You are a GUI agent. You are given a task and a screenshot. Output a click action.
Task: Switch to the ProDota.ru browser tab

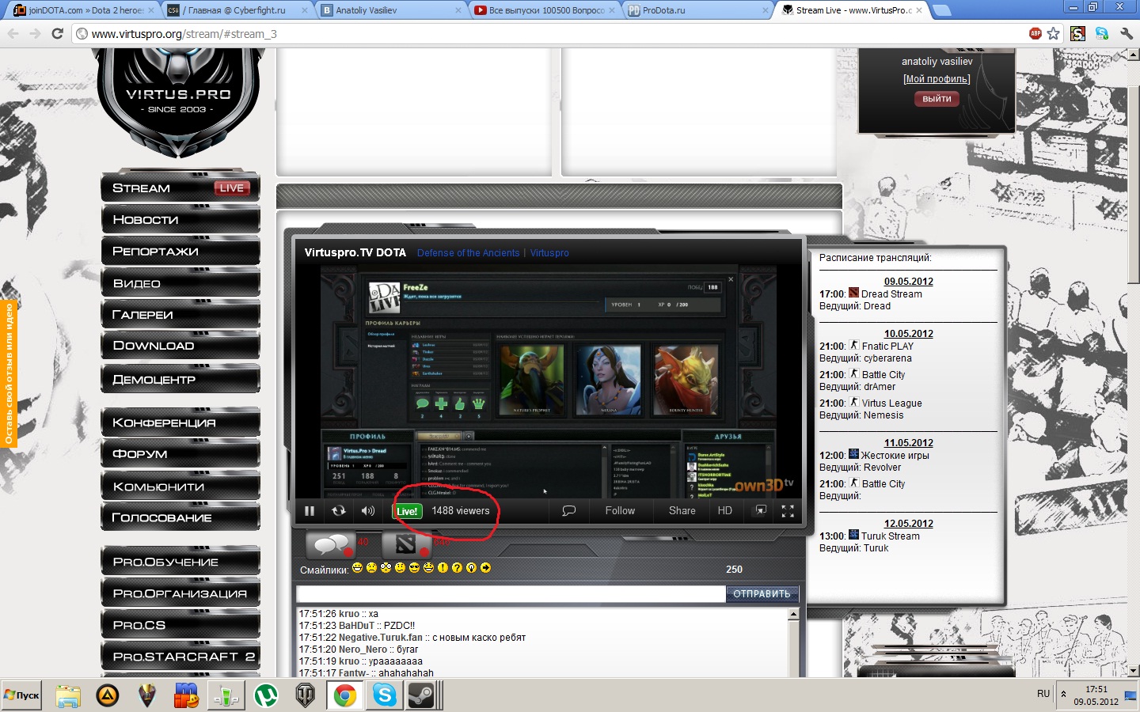(698, 10)
